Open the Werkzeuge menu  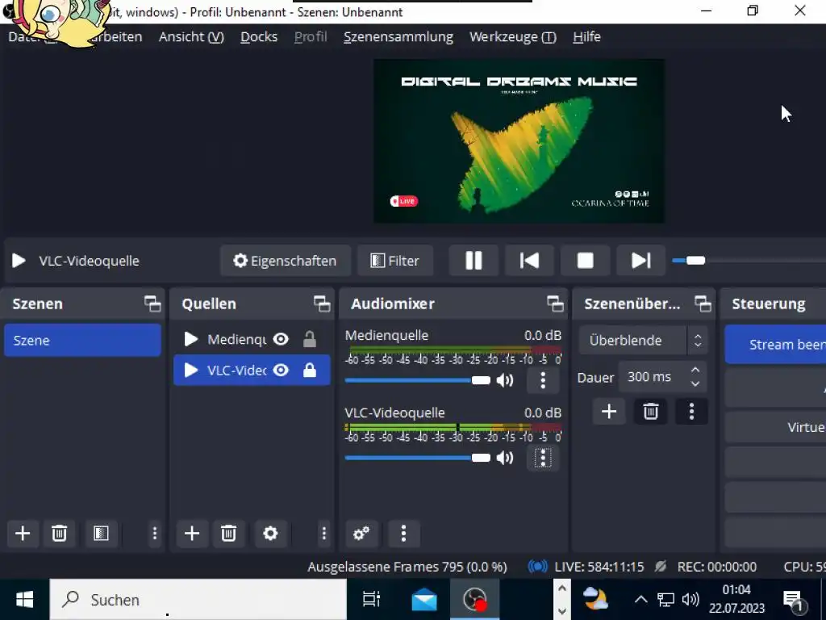(x=512, y=37)
